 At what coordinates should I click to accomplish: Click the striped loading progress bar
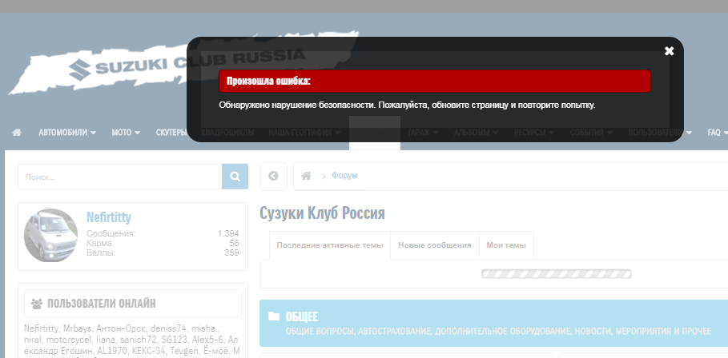[x=557, y=274]
